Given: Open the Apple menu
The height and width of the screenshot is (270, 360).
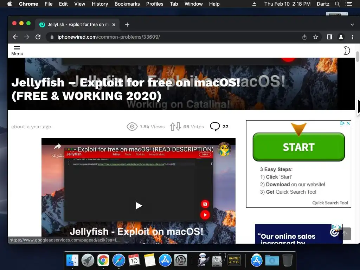Looking at the screenshot, I should [9, 4].
